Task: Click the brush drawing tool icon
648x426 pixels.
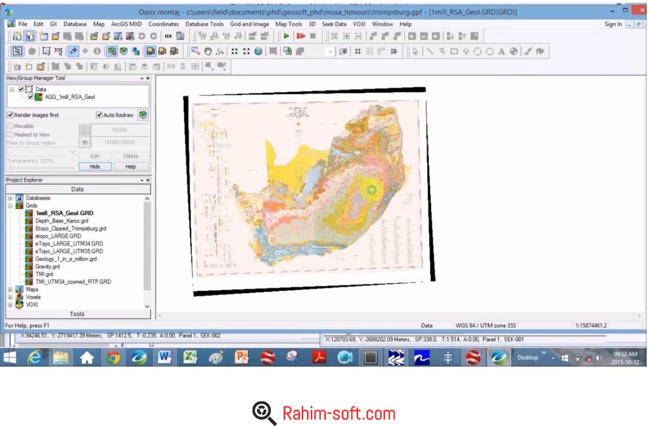Action: pos(528,51)
